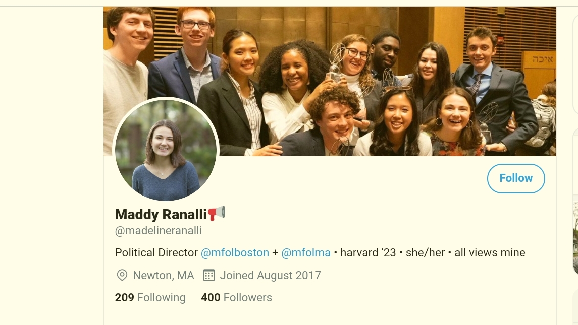Open the circular profile picture
This screenshot has width=578, height=325.
click(166, 150)
